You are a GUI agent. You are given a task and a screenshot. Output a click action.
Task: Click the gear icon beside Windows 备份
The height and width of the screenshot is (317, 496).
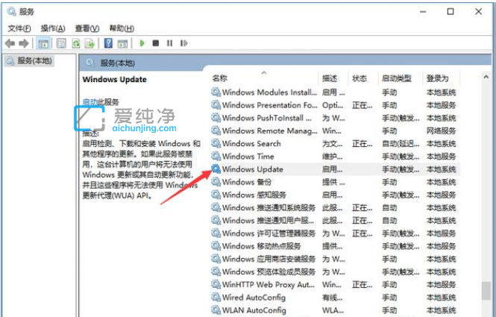[x=216, y=181]
